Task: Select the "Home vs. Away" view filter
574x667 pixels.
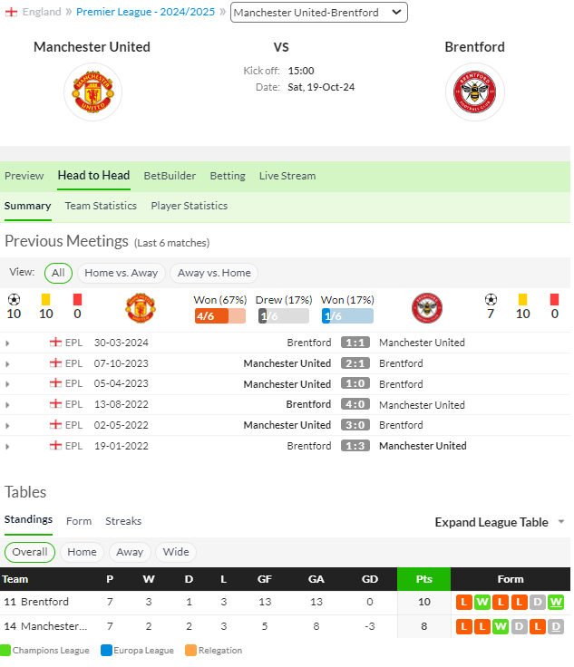Action: tap(122, 273)
